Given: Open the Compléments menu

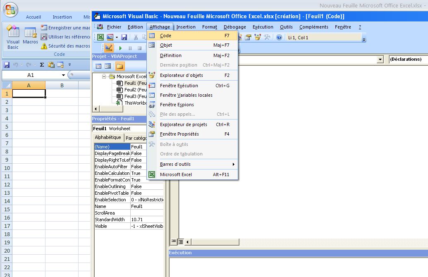Looking at the screenshot, I should point(313,27).
